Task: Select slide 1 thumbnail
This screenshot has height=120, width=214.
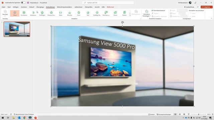Action: [17, 29]
